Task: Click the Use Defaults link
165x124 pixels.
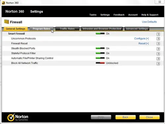Action: [x=149, y=22]
